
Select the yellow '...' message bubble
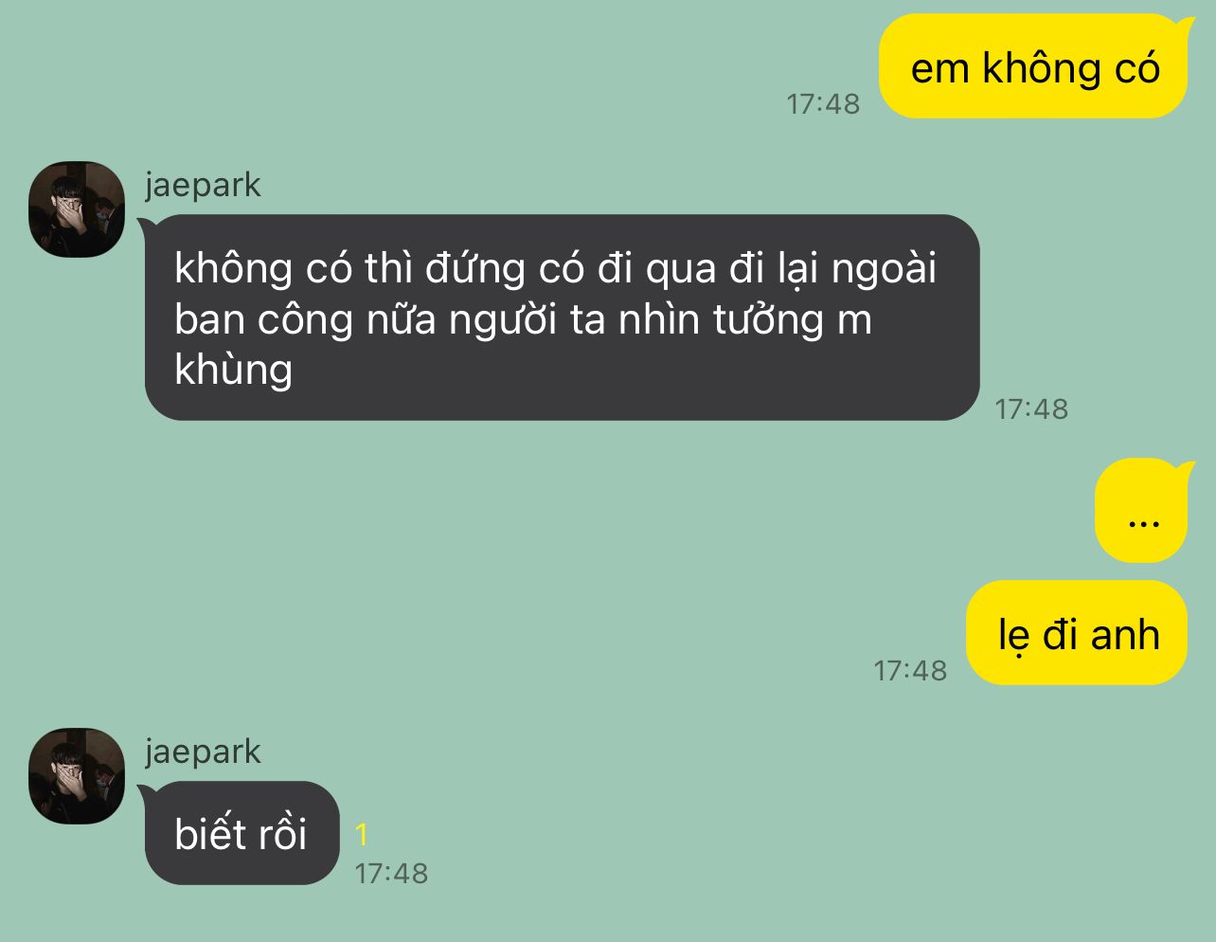point(1142,510)
